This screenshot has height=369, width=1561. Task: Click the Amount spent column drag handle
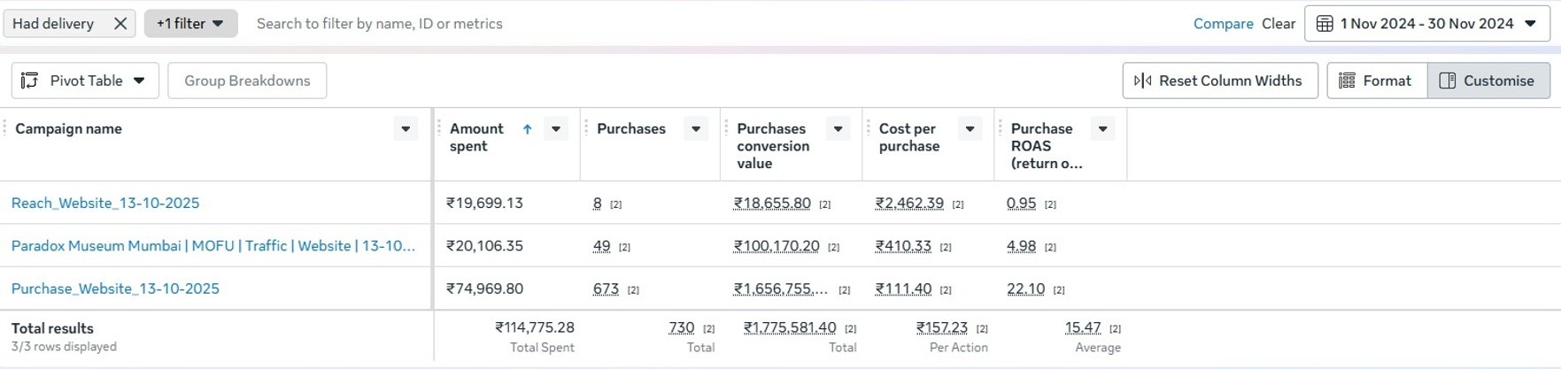click(x=439, y=129)
